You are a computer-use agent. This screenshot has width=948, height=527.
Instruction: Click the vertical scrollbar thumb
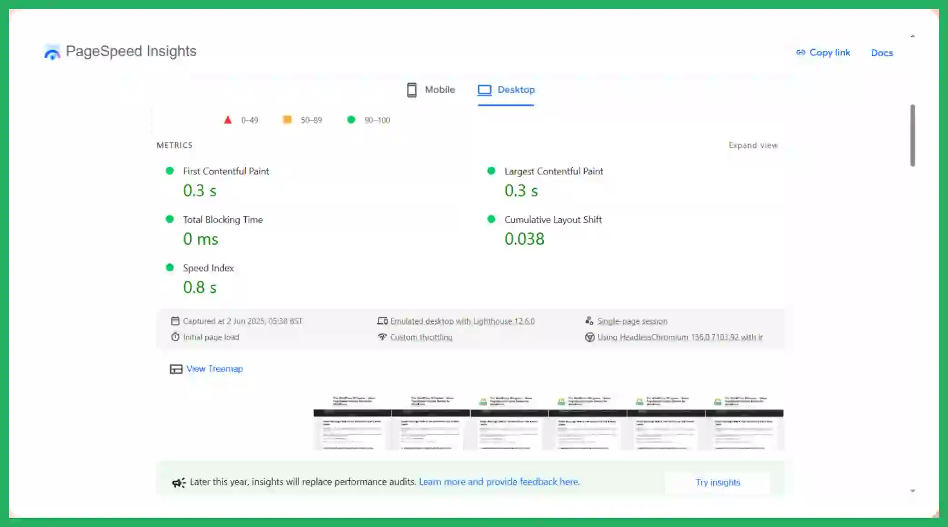click(913, 135)
